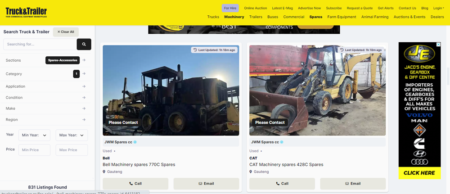Open the Max Year dropdown
This screenshot has height=194, width=450.
tap(72, 135)
